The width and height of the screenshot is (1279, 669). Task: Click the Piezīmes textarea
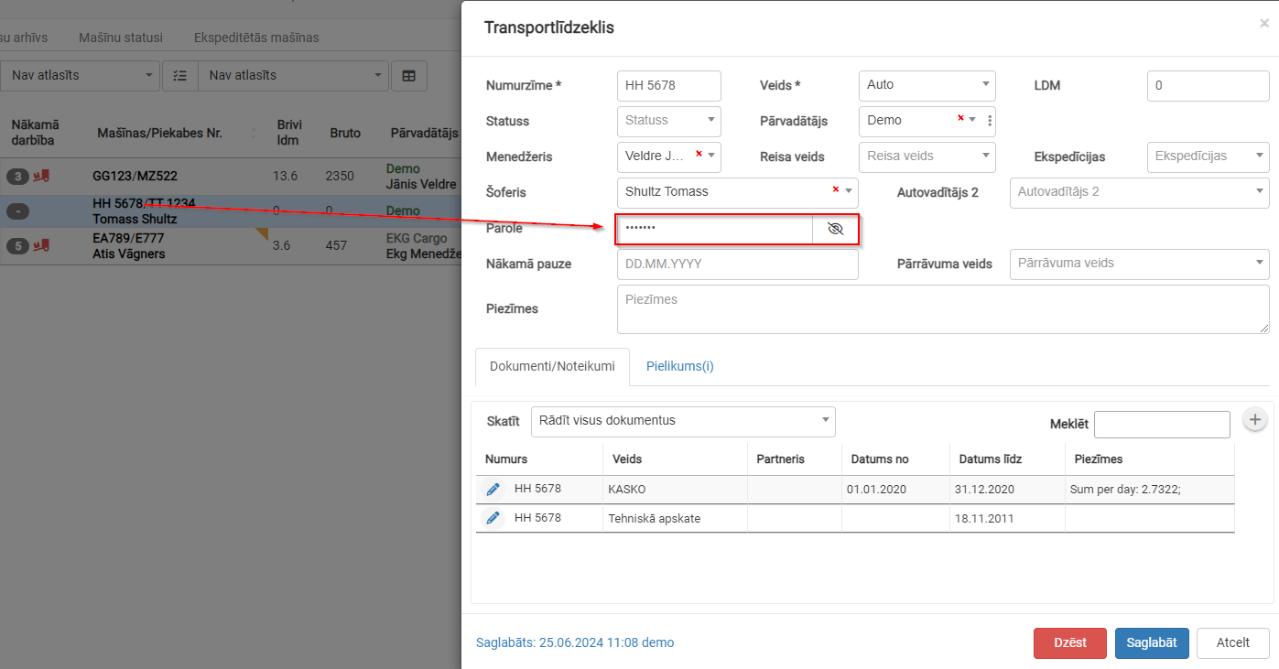(943, 309)
